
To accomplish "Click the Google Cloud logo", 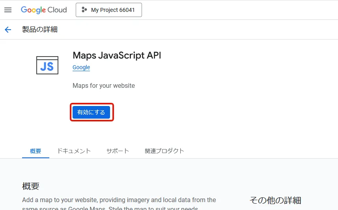I will coord(44,10).
